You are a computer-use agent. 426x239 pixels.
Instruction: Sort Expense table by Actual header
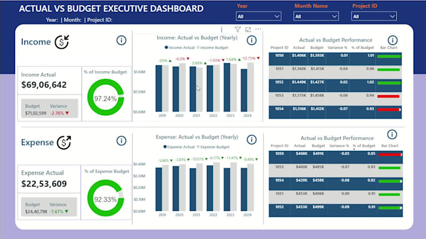click(299, 146)
